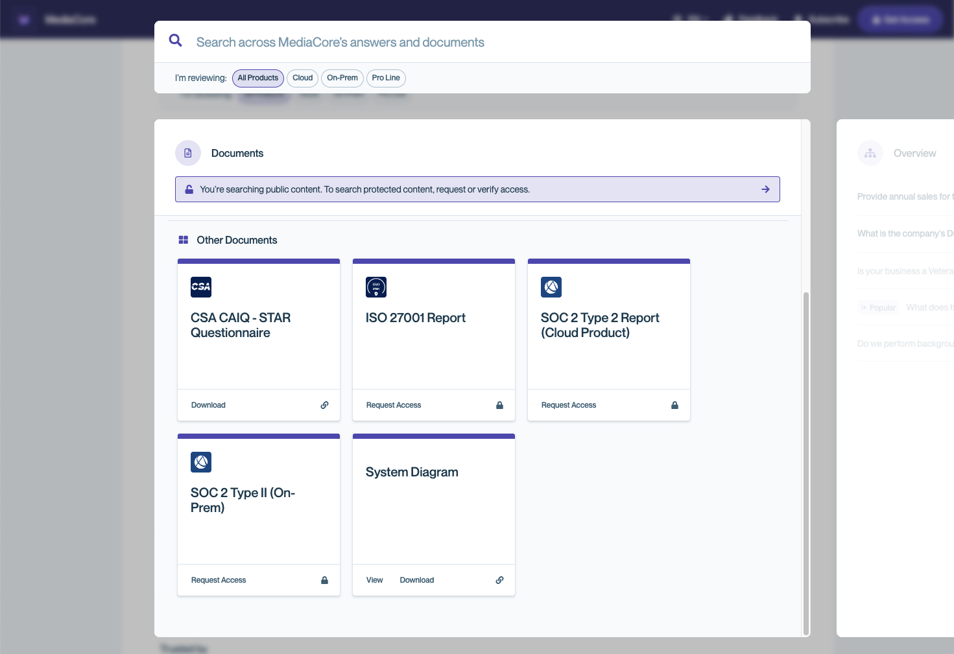Click the CSA logo on CAIQ card

point(201,287)
